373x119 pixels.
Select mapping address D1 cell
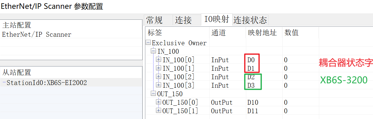pos(251,69)
